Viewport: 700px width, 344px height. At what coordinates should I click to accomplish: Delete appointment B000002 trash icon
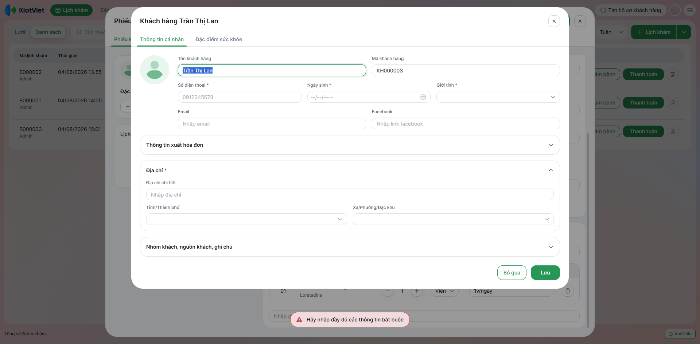673,74
